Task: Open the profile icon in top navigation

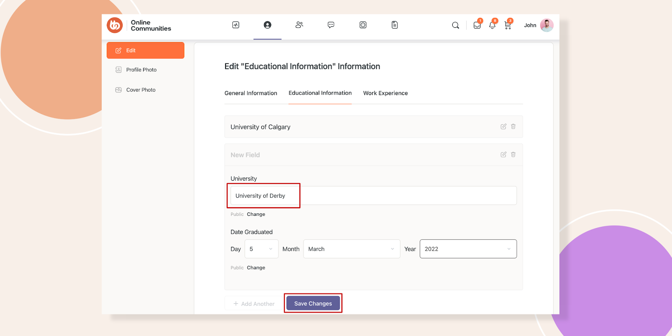Action: point(268,25)
